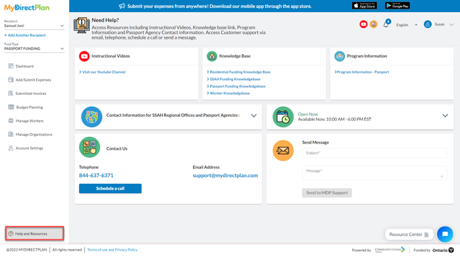The height and width of the screenshot is (256, 460).
Task: Click the orange icon beside YouTube icon
Action: click(374, 24)
